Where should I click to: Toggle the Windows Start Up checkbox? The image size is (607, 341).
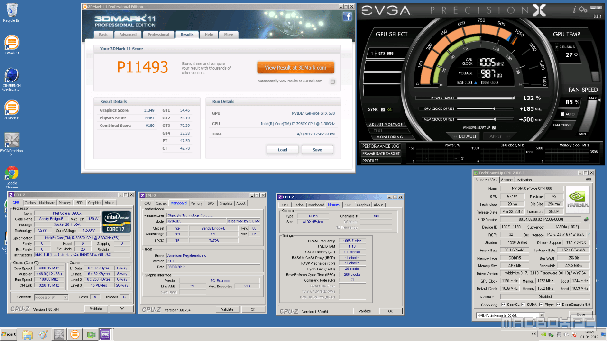tap(494, 128)
